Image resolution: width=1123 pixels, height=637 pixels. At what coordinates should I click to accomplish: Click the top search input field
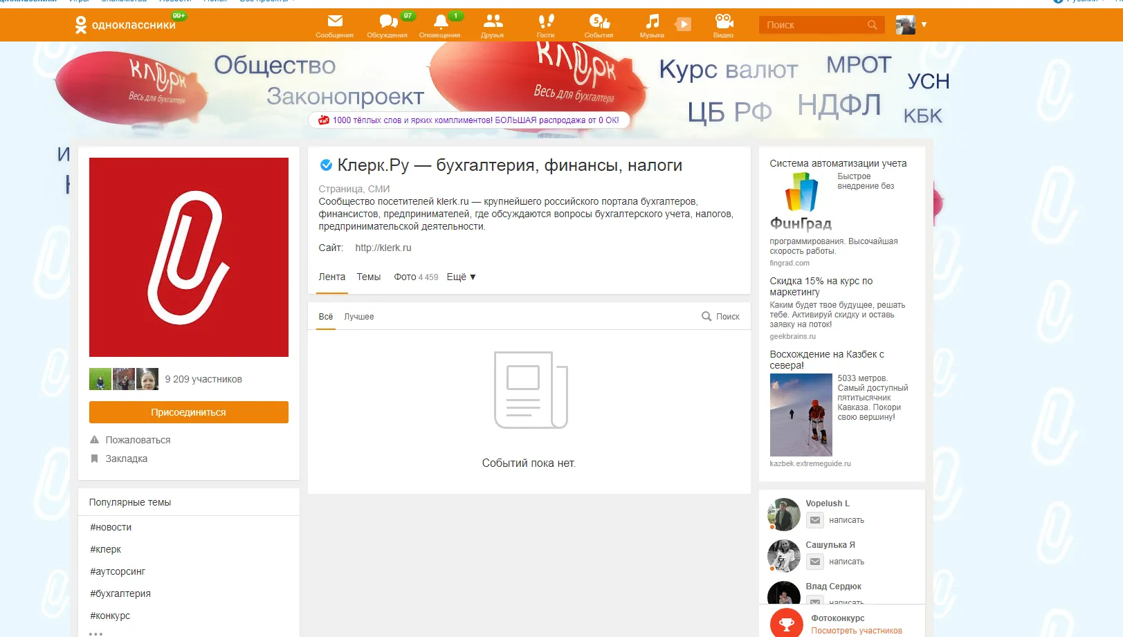coord(813,25)
